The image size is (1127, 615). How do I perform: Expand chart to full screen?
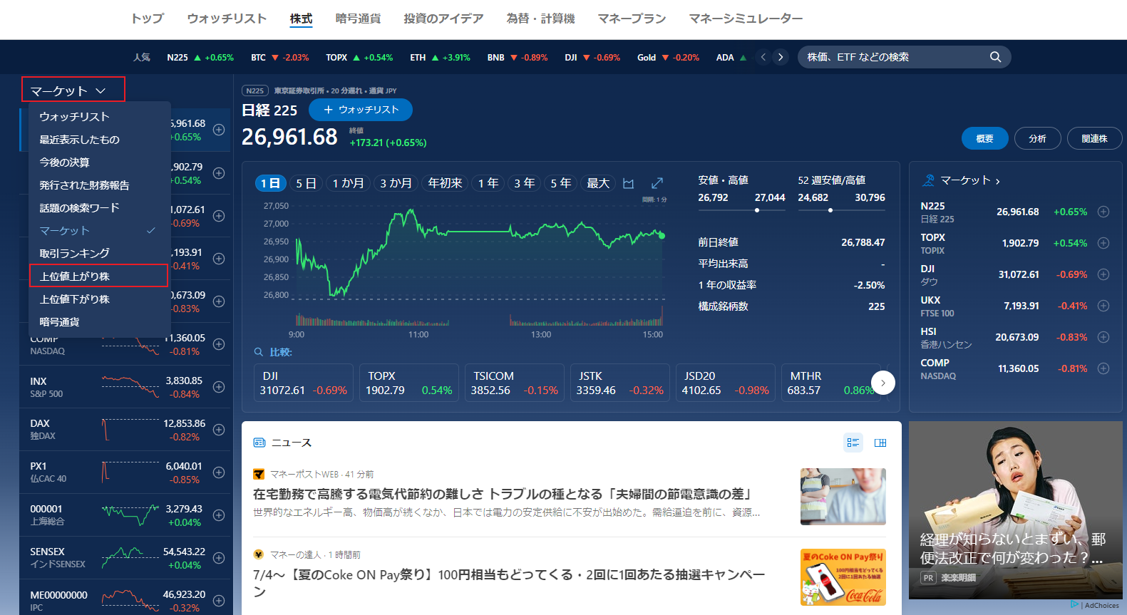click(x=657, y=184)
